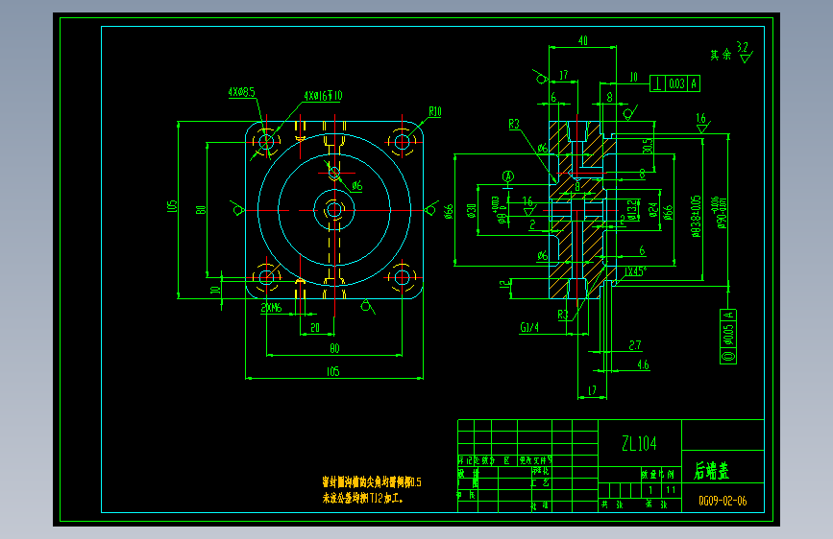Select the yellow 密封圈沟槽 technical note line

372,481
